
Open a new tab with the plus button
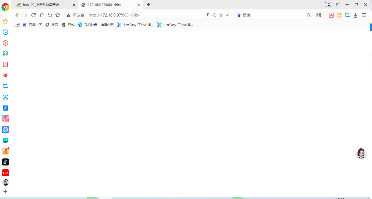coord(148,5)
